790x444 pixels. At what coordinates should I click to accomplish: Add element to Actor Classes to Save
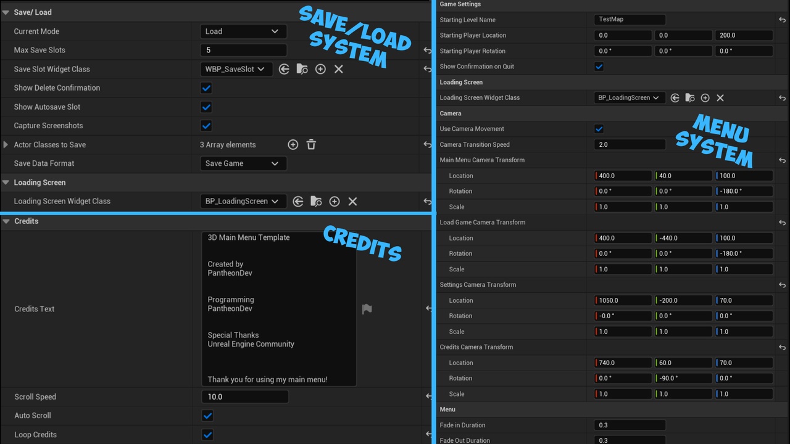[x=293, y=144]
